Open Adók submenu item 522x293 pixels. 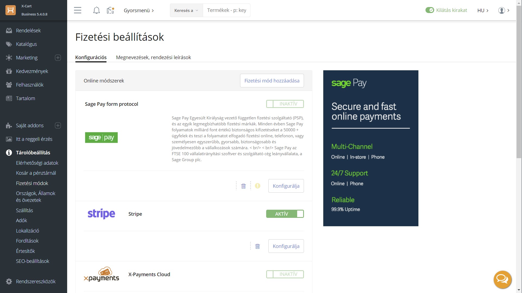point(21,220)
